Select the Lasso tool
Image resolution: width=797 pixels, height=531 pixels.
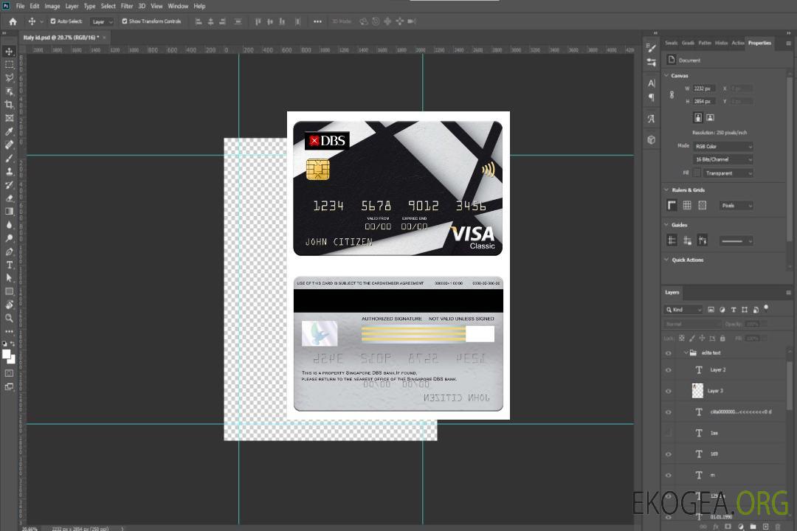coord(9,77)
